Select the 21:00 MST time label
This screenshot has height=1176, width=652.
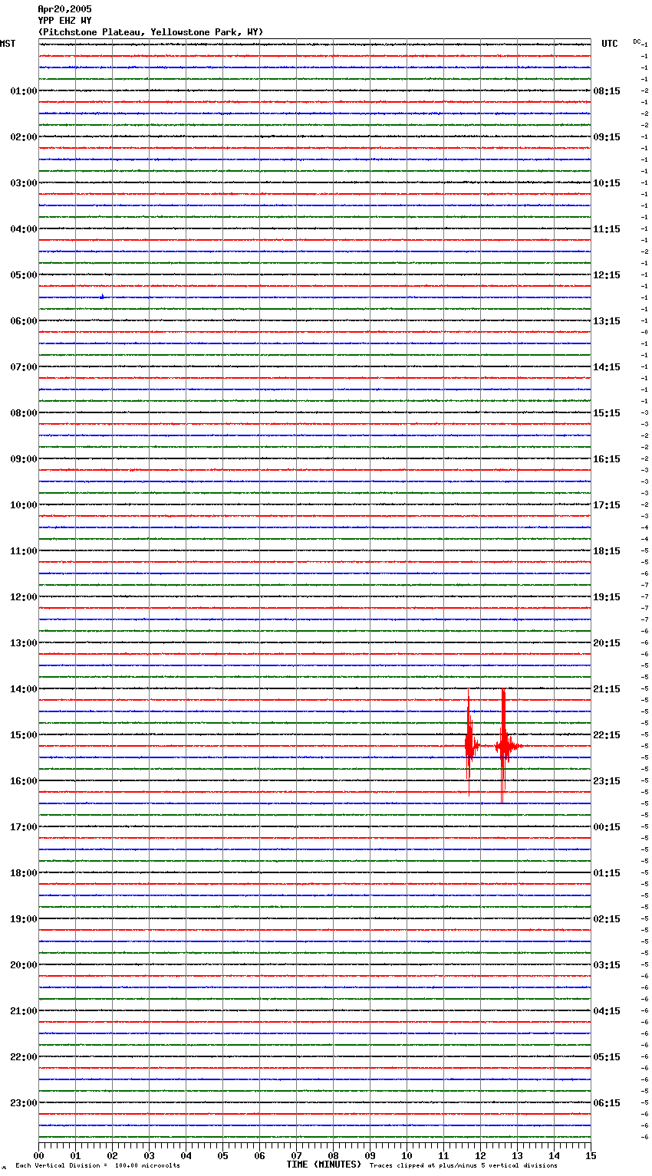tap(23, 1011)
